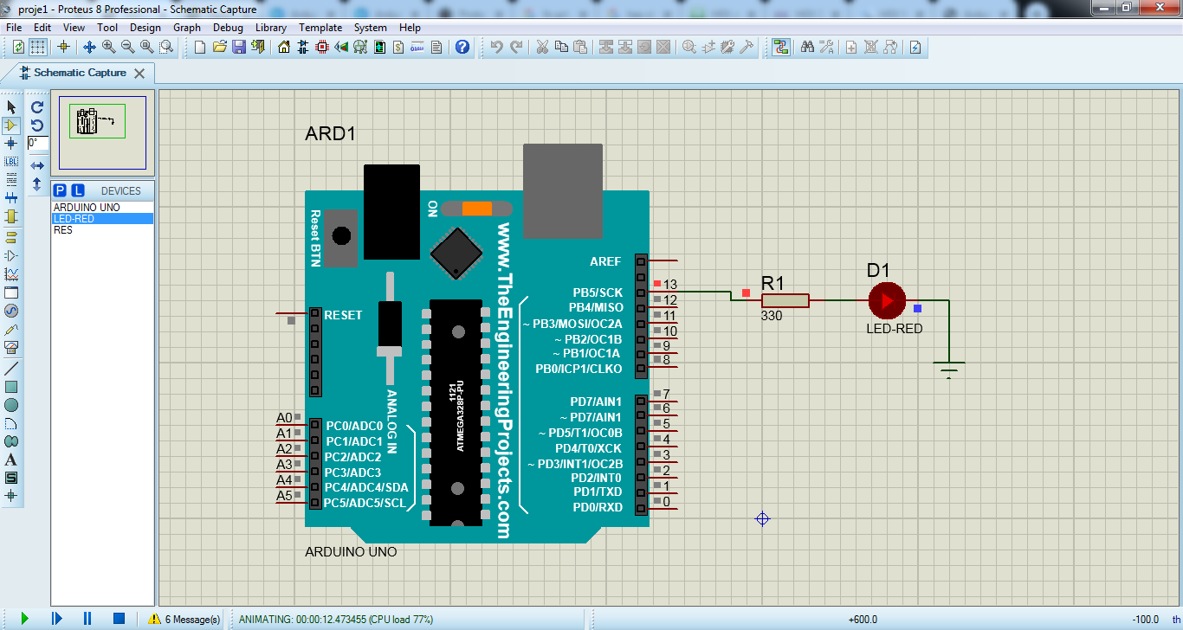This screenshot has width=1183, height=630.
Task: Select the 2D Graphics Line tool
Action: 11,368
